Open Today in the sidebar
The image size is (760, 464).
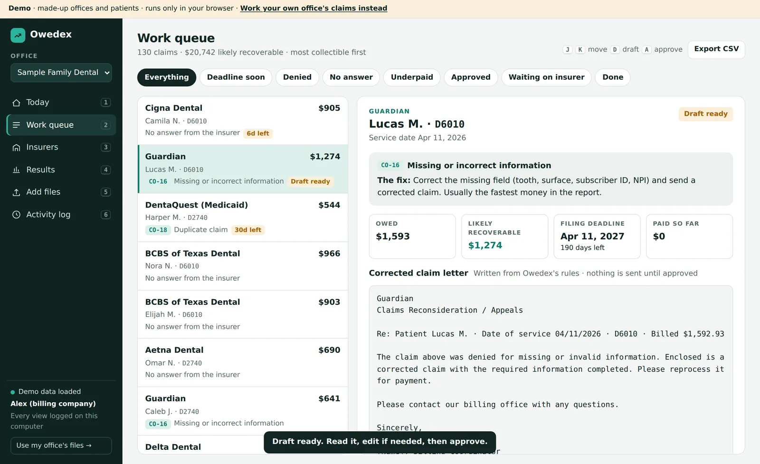[x=61, y=103]
